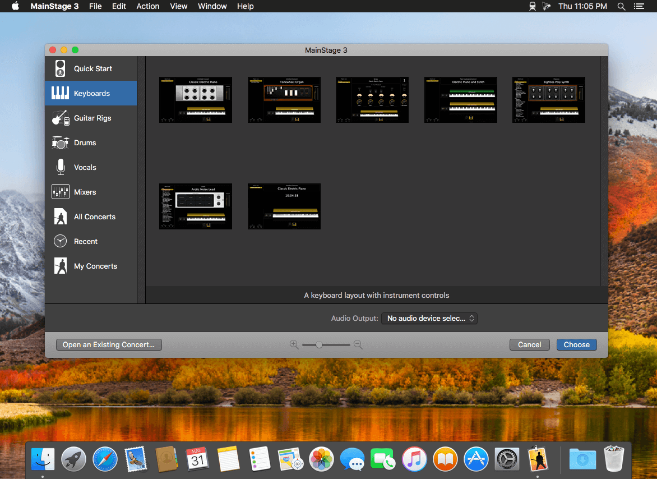The image size is (657, 479).
Task: Select the Quick Start speaker icon
Action: click(x=60, y=68)
